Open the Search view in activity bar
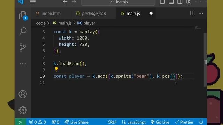Viewport: 223px width, 125px height. (23, 31)
